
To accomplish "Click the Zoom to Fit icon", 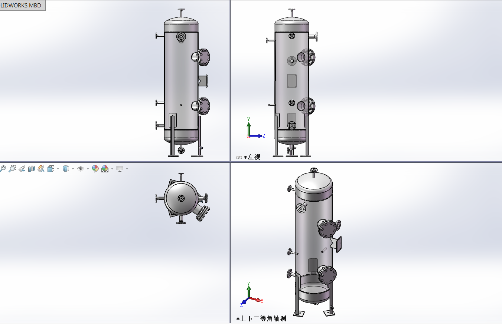I will [3, 169].
